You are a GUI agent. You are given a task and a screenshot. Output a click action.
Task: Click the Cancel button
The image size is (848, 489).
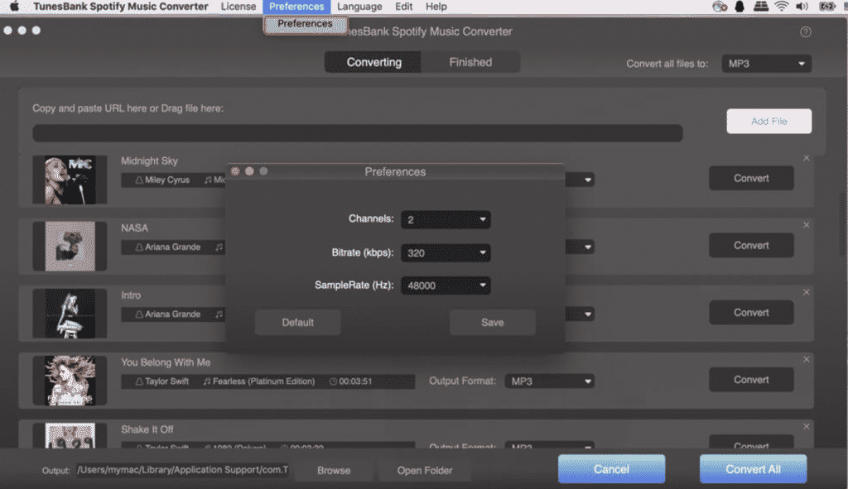(x=612, y=469)
